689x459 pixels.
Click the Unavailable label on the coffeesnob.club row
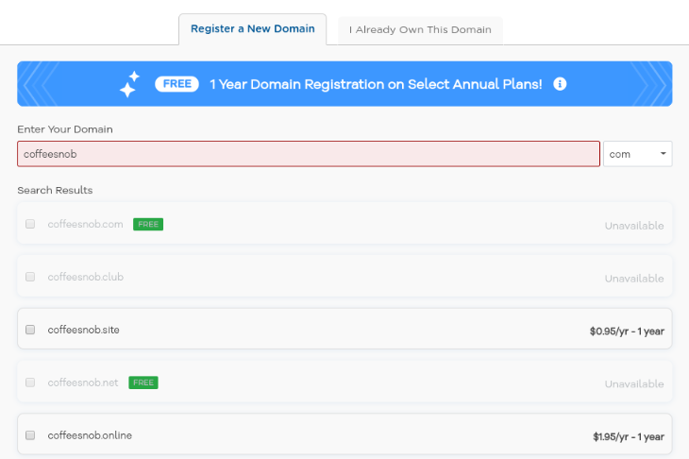(x=634, y=279)
